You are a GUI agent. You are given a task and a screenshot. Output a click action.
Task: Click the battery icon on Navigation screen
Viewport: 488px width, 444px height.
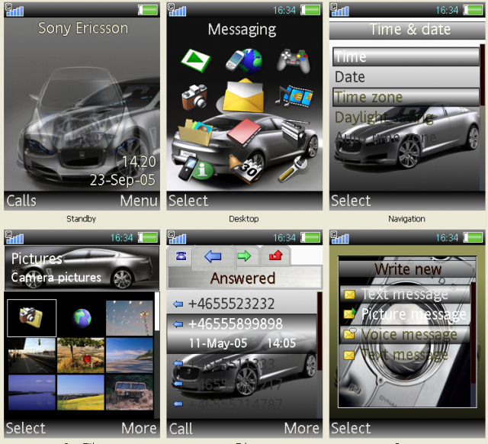pyautogui.click(x=473, y=10)
